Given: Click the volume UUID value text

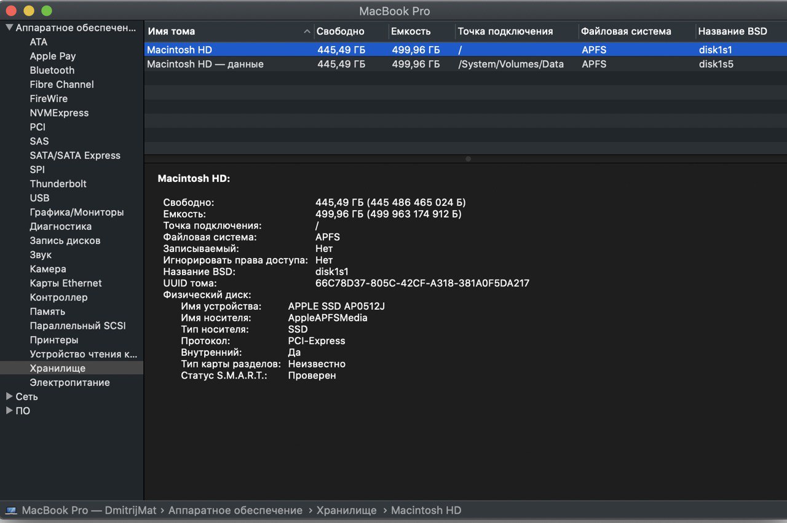Looking at the screenshot, I should click(422, 283).
